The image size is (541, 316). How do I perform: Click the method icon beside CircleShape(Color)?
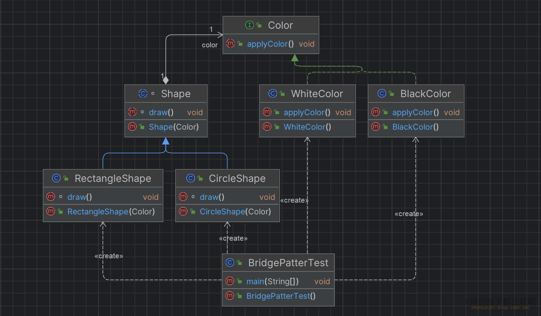point(183,211)
